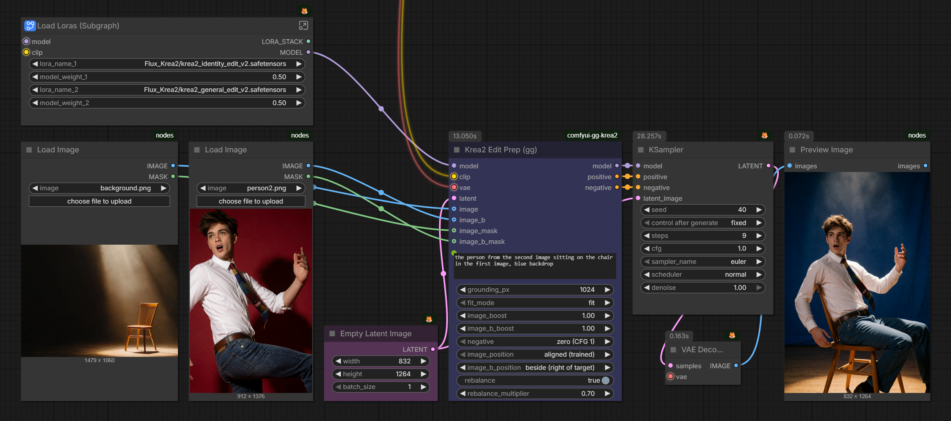Collapse the VAE Decode node
The width and height of the screenshot is (951, 421).
coord(673,350)
